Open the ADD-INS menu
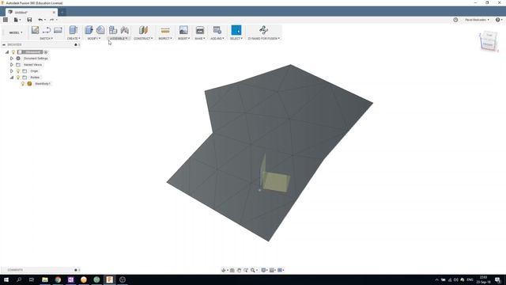 coord(217,39)
